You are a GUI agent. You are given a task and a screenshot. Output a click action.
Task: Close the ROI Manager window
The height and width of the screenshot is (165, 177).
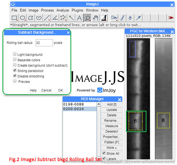(x=120, y=100)
